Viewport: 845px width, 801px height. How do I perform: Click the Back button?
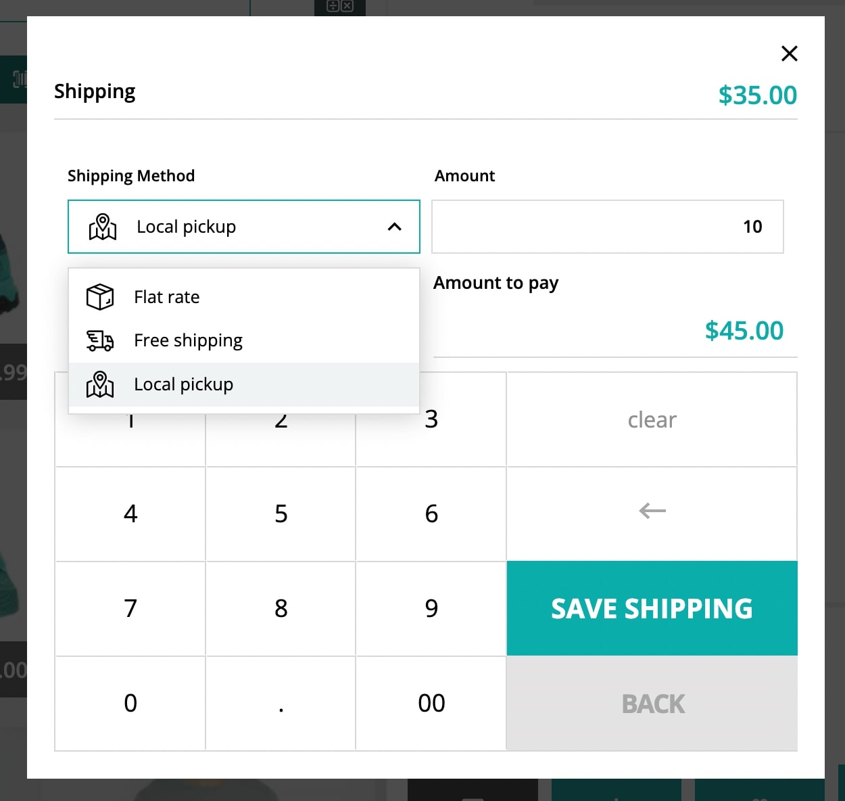(x=652, y=704)
